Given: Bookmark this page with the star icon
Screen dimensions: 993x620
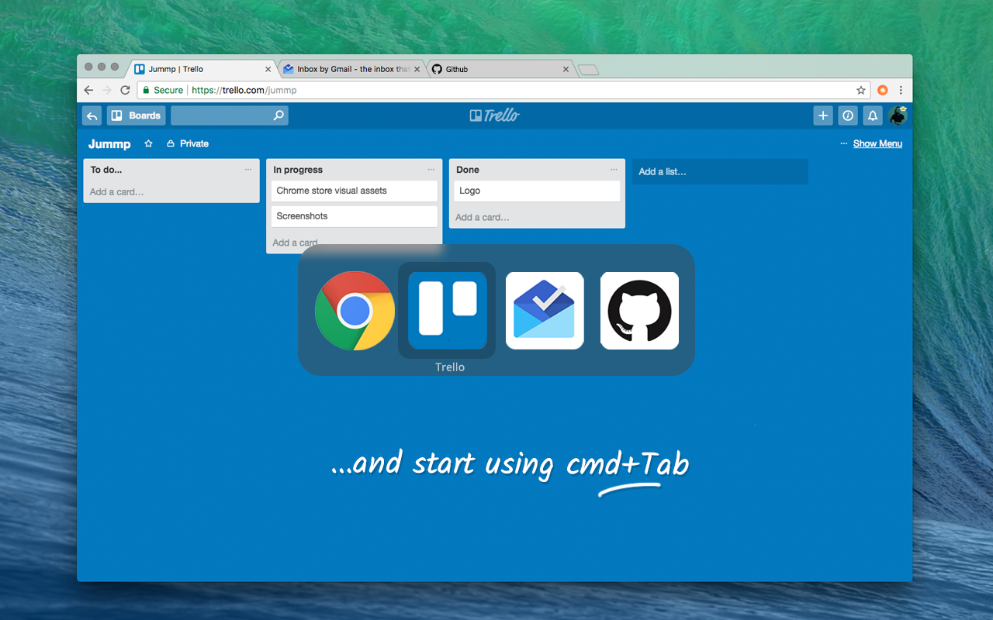Looking at the screenshot, I should point(860,90).
